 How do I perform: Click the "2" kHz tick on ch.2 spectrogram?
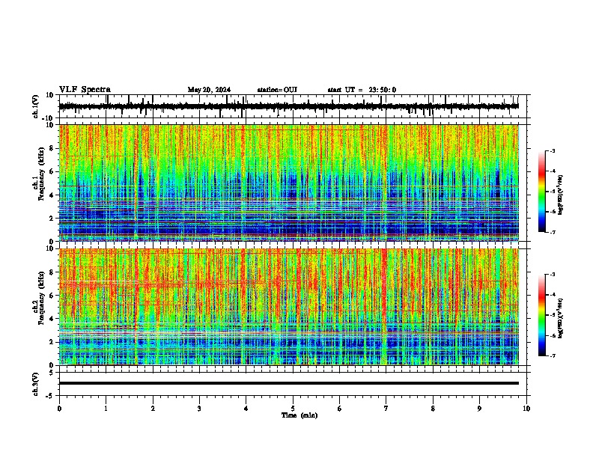(x=52, y=342)
